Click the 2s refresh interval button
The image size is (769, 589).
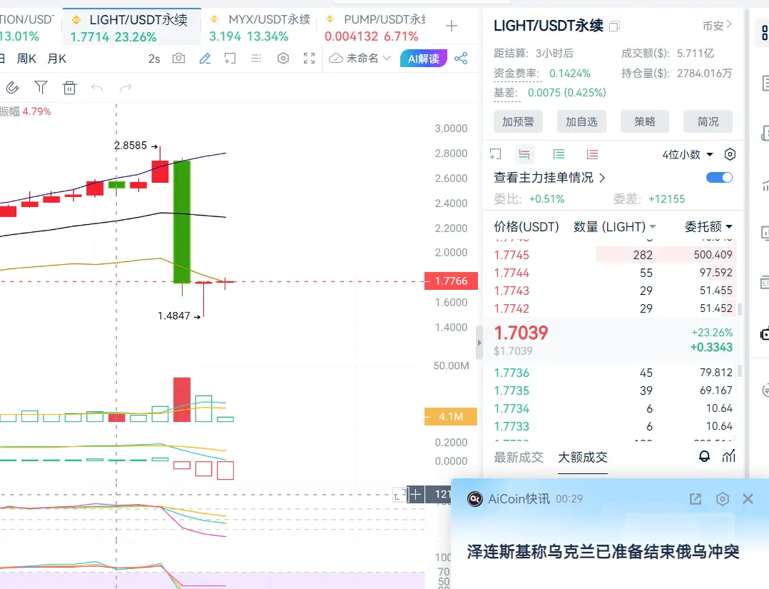coord(154,59)
